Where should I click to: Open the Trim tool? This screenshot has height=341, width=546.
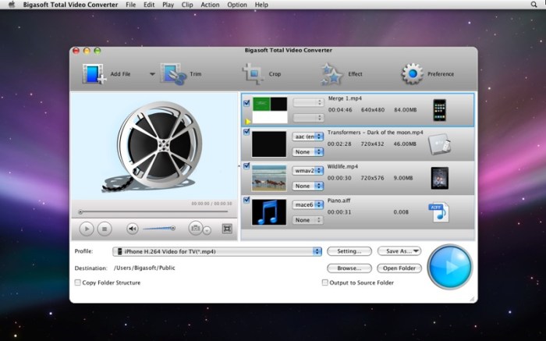click(172, 74)
